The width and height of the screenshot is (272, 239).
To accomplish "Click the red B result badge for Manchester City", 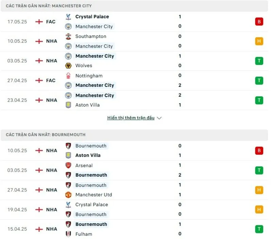I will point(259,21).
